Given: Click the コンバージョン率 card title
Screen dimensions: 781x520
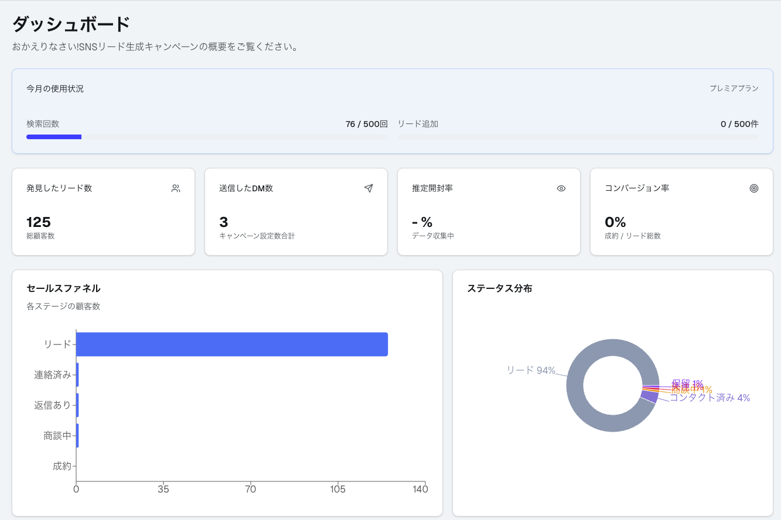Looking at the screenshot, I should (637, 188).
